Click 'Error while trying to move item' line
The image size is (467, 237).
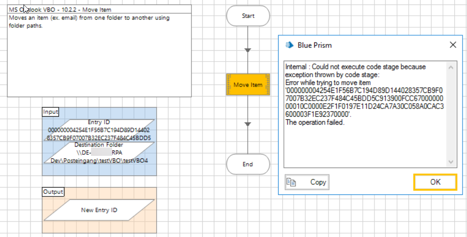click(328, 83)
